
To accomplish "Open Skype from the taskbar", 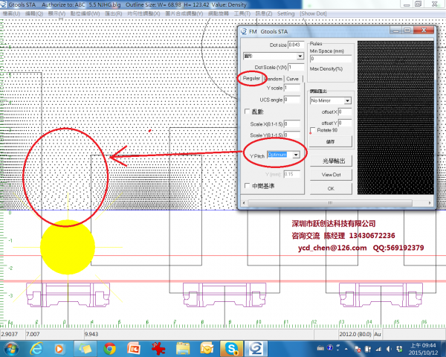I will click(233, 347).
